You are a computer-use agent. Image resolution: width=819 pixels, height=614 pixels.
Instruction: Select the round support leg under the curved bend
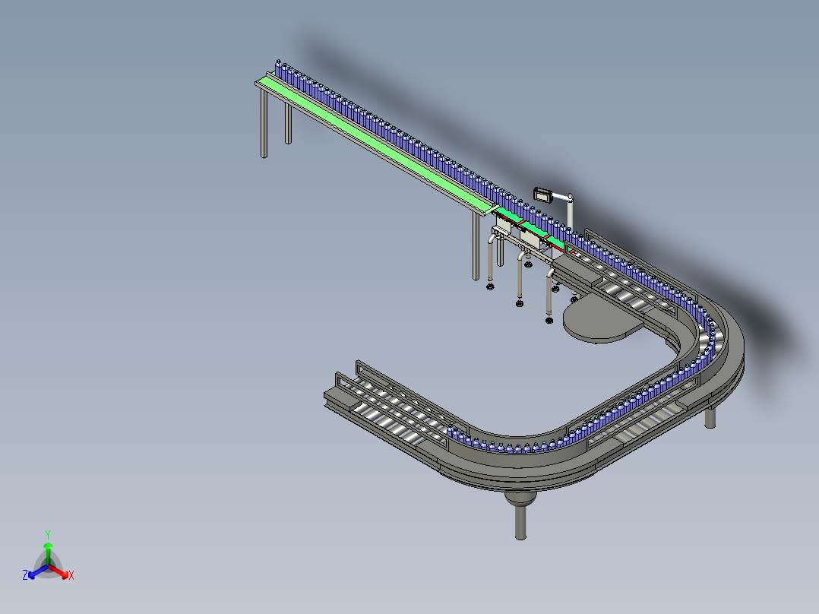tap(520, 516)
